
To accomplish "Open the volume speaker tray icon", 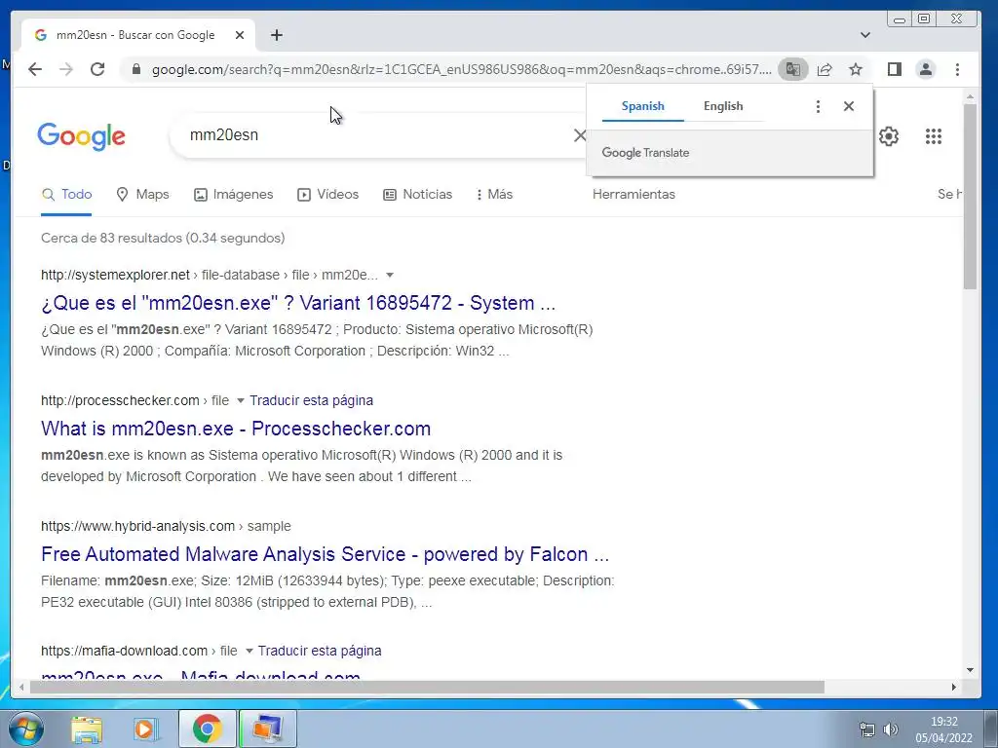I will pyautogui.click(x=891, y=729).
